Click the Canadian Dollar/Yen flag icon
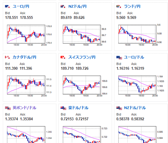Screen dimensions: 168x143 pyautogui.click(x=8, y=57)
